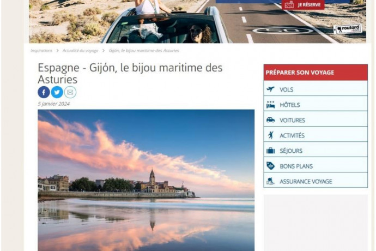The height and width of the screenshot is (251, 376).
Task: Click the car icon for Voitures
Action: (x=270, y=120)
